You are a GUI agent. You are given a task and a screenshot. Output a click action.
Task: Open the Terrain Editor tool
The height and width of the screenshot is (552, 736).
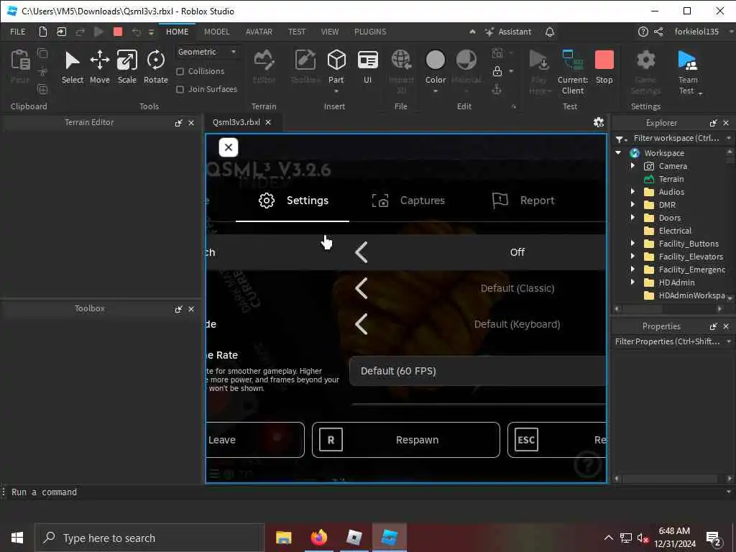(x=264, y=68)
